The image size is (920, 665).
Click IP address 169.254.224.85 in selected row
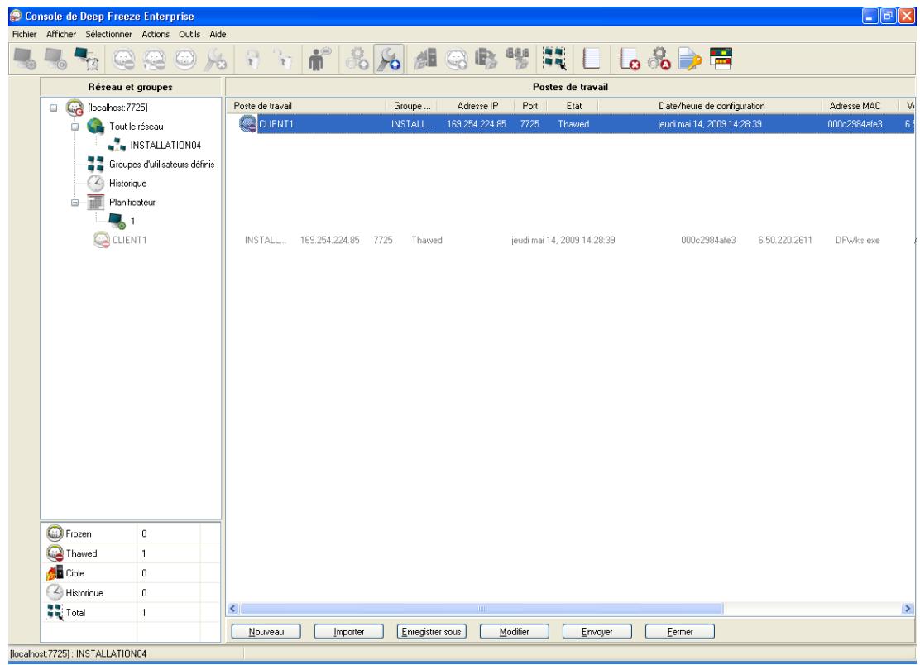tap(477, 124)
